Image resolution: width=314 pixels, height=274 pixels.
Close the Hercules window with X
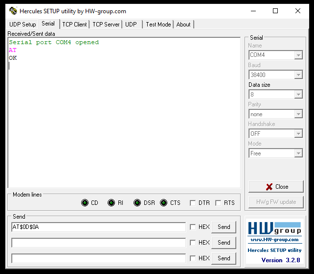(298, 11)
